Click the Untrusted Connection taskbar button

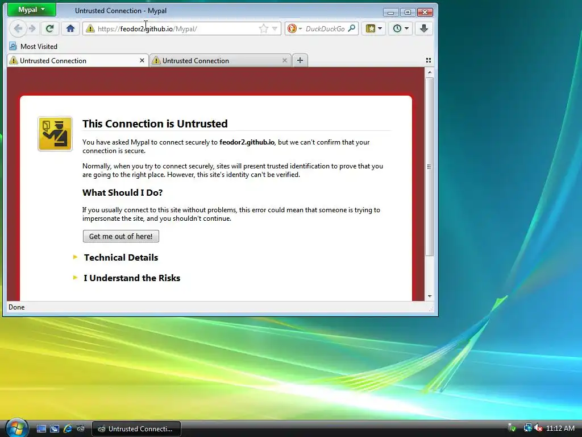[136, 428]
